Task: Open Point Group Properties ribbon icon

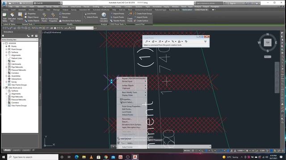Action: [53, 17]
